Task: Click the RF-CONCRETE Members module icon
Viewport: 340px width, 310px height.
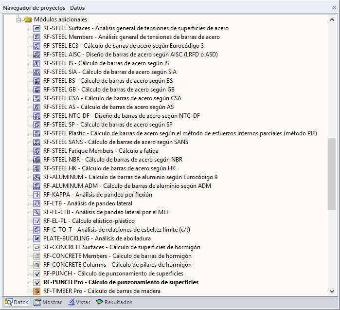Action: point(36,256)
